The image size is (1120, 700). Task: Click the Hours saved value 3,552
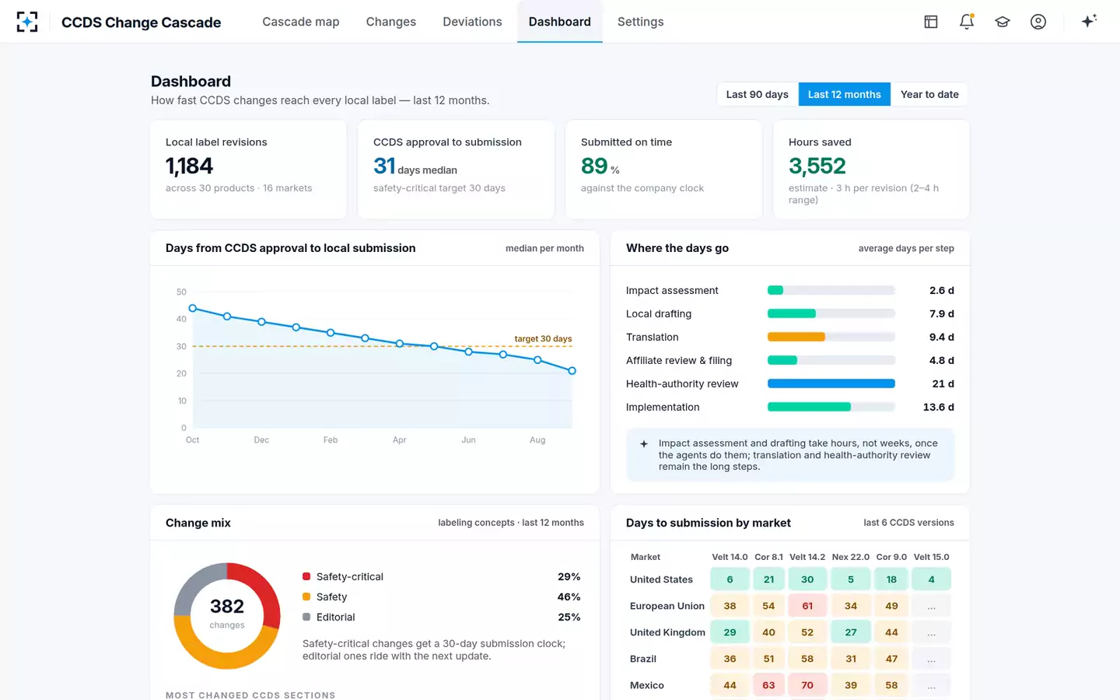pos(817,166)
